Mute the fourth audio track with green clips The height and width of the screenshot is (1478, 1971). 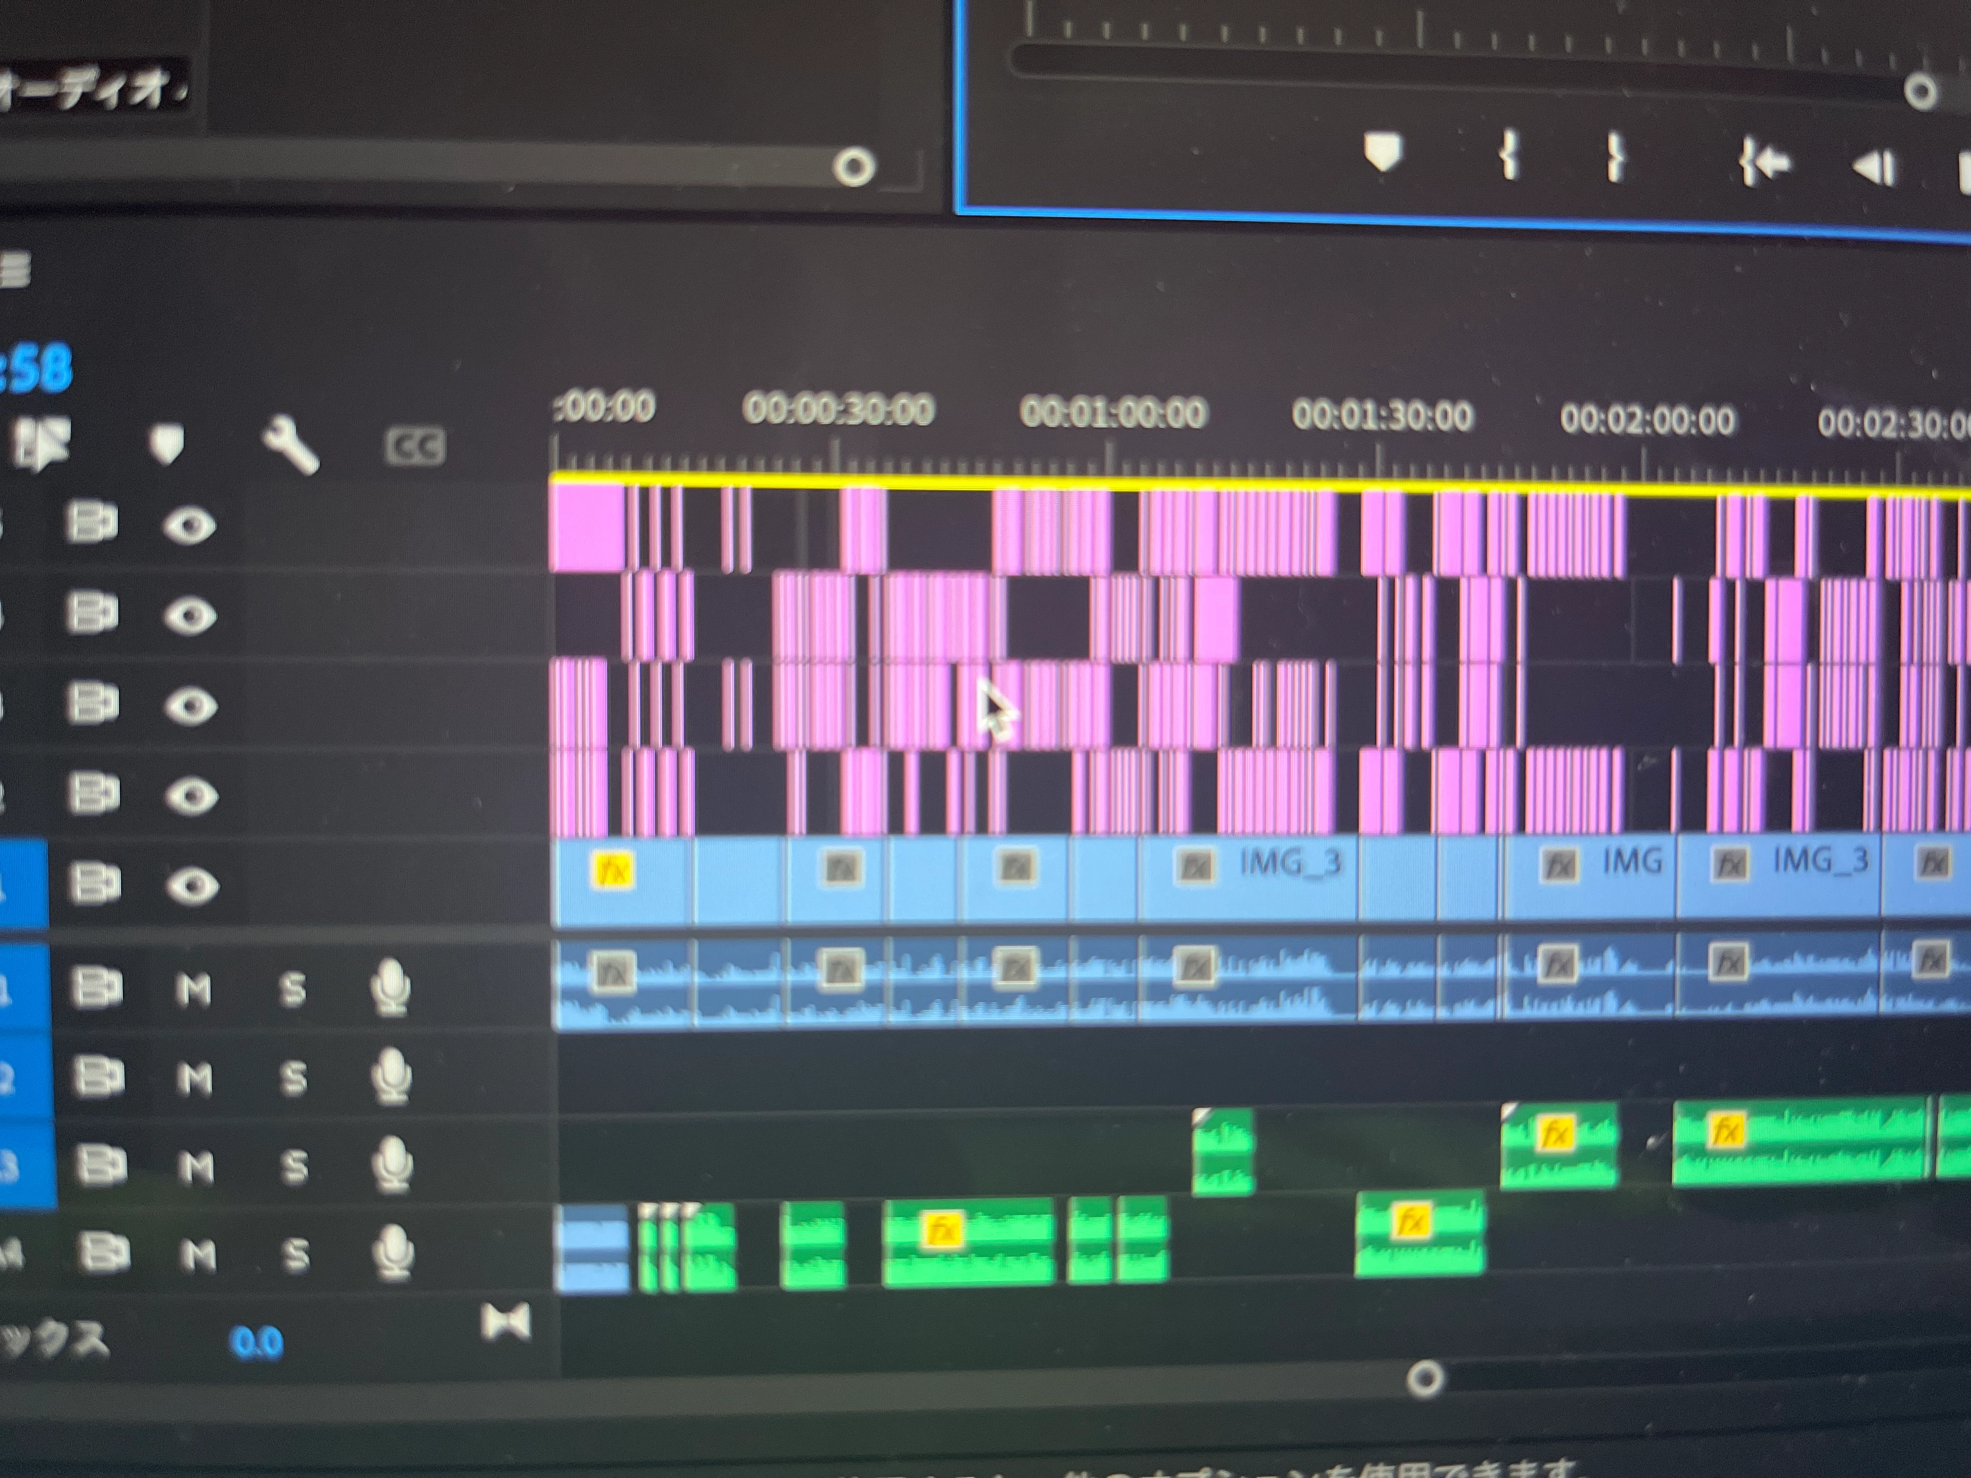198,1255
